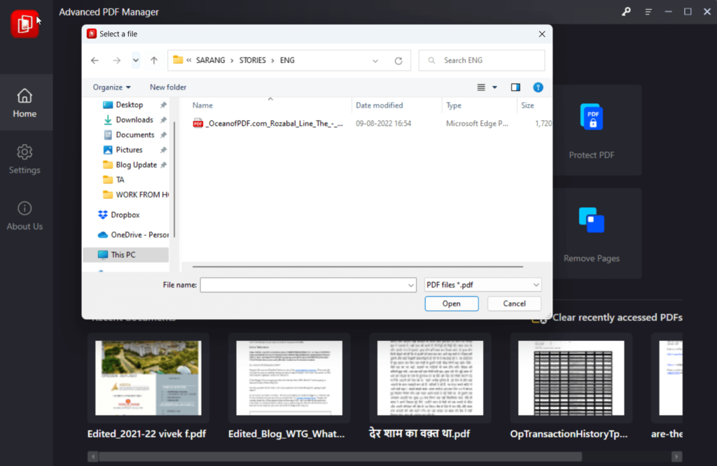Screen dimensions: 717x466
Task: Open the Home section in sidebar
Action: point(25,103)
